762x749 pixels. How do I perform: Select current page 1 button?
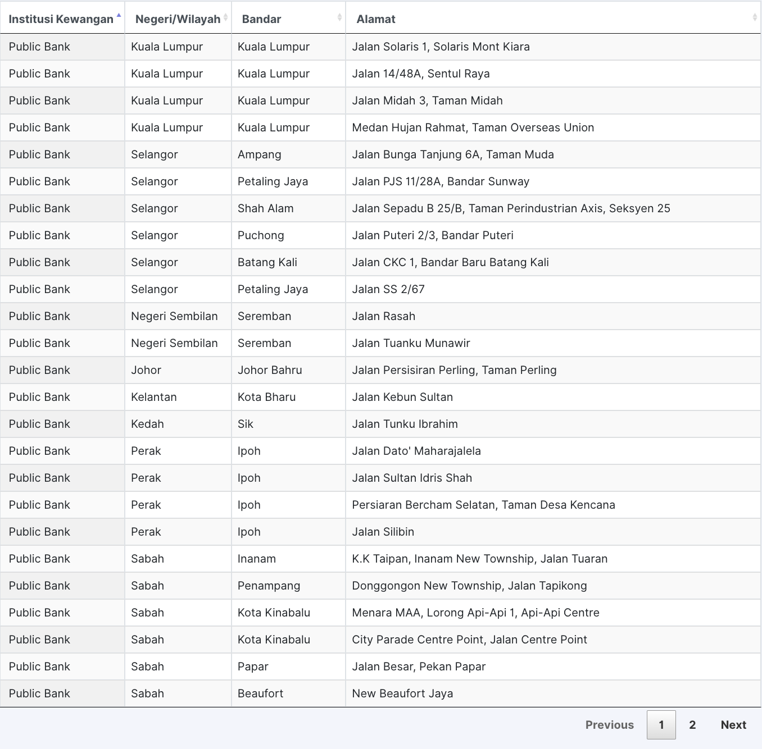661,725
